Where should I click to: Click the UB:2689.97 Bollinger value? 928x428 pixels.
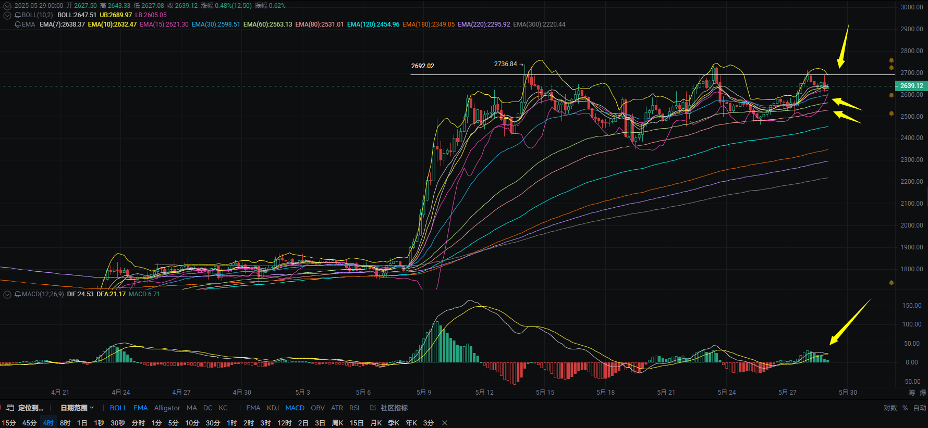pyautogui.click(x=116, y=15)
